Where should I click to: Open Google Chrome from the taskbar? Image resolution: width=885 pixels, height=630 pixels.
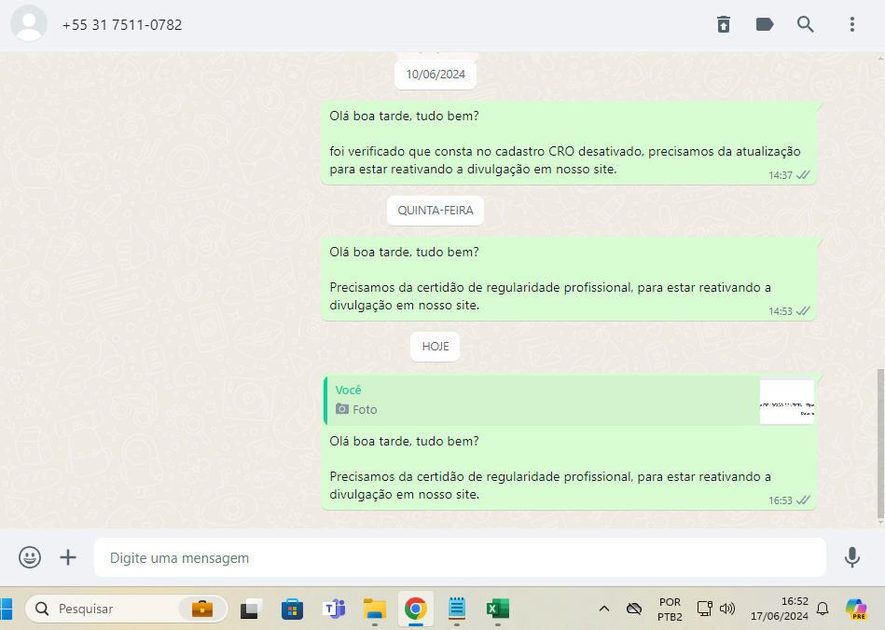click(x=415, y=609)
